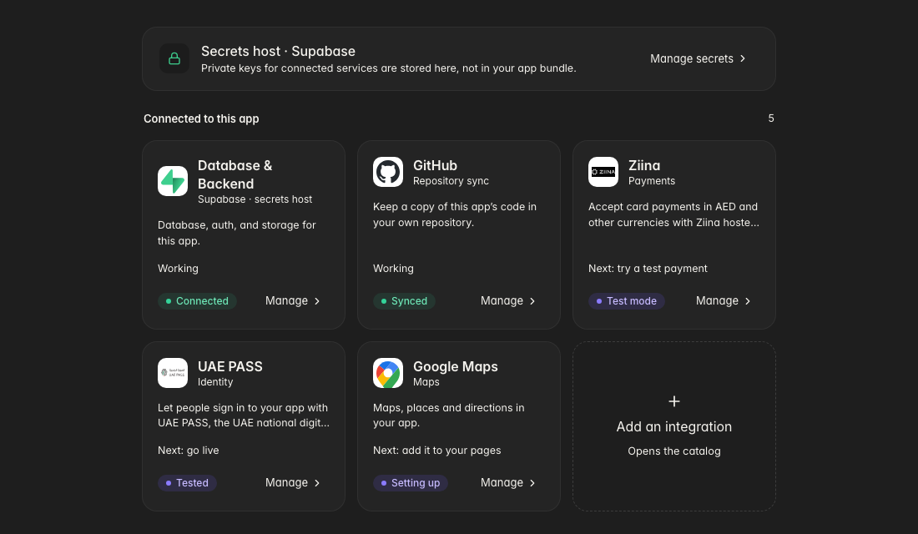
Task: Open Manage secrets link
Action: coord(698,58)
